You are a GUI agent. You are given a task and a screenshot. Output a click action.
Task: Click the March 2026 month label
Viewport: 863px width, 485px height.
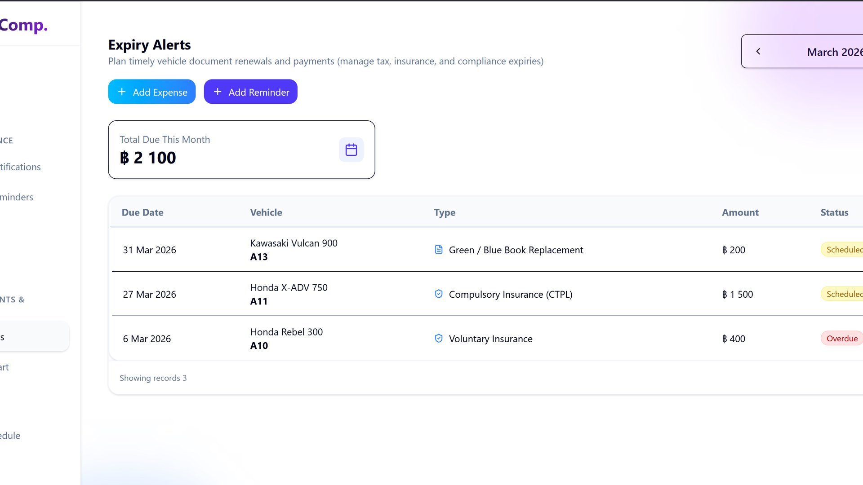click(835, 52)
